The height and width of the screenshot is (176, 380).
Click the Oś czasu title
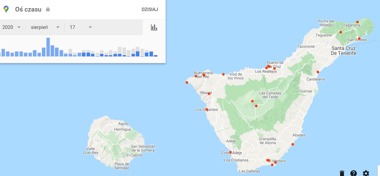click(28, 9)
